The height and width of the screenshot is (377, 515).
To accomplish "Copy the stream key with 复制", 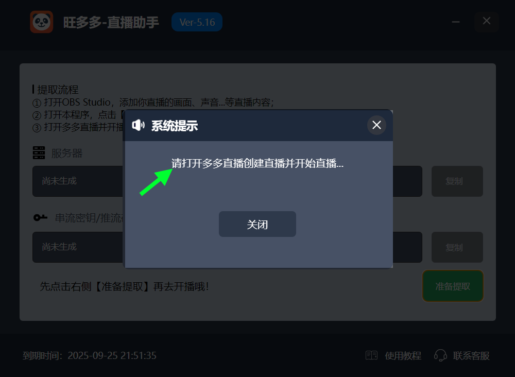I will [x=457, y=247].
